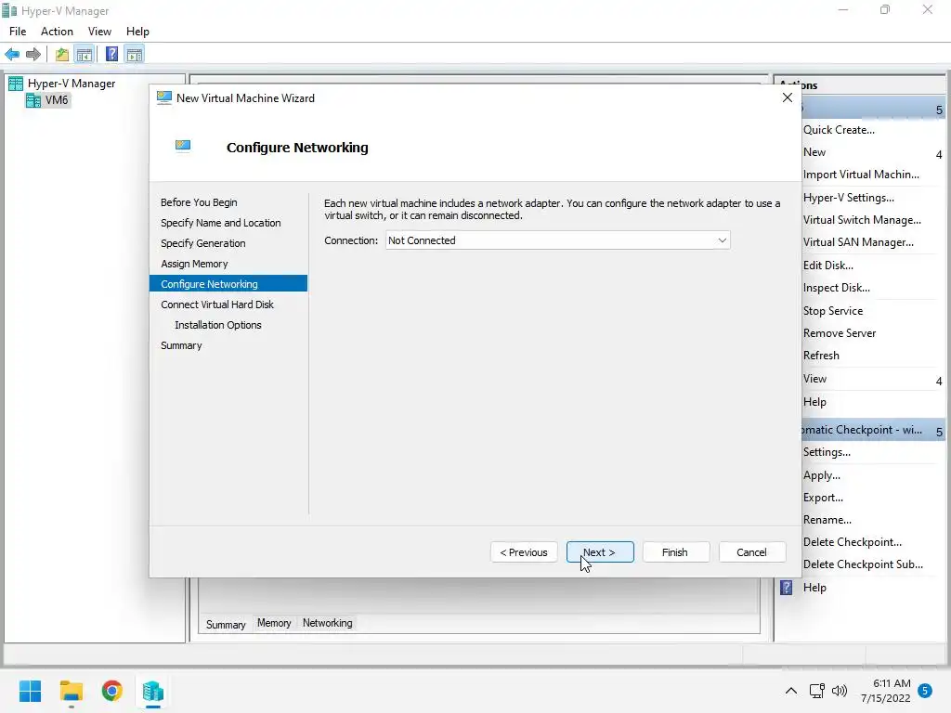
Task: Click Inspect Disk action
Action: point(837,288)
